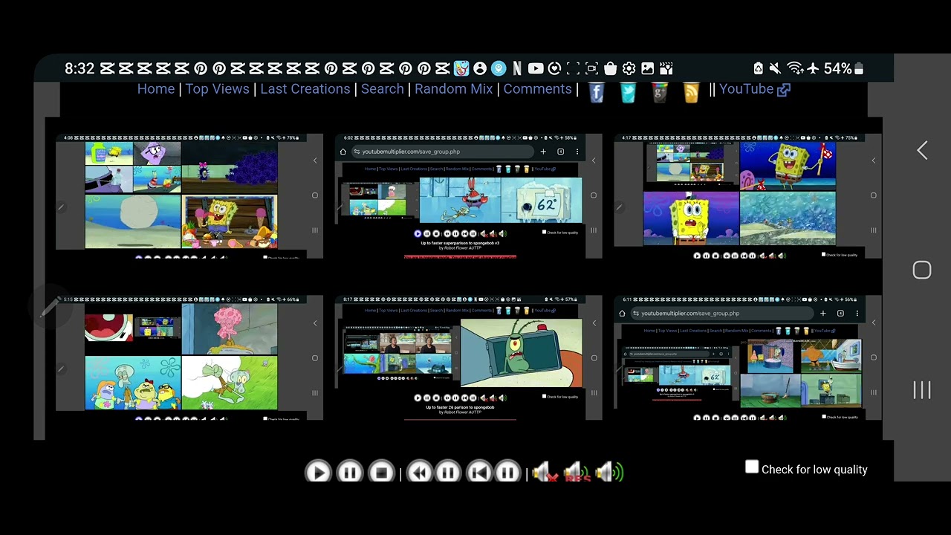This screenshot has width=951, height=535.
Task: Open the Android recent apps button
Action: click(x=922, y=390)
